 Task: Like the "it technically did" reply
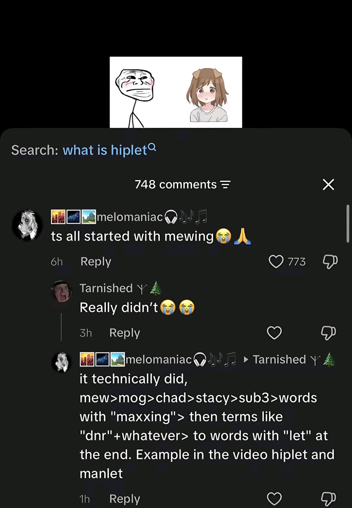(274, 498)
